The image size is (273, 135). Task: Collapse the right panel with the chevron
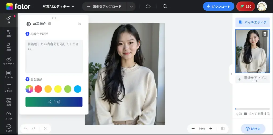click(231, 74)
